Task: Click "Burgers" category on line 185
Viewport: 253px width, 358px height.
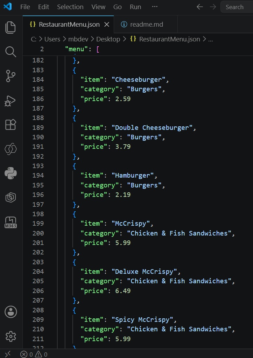Action: (144, 89)
